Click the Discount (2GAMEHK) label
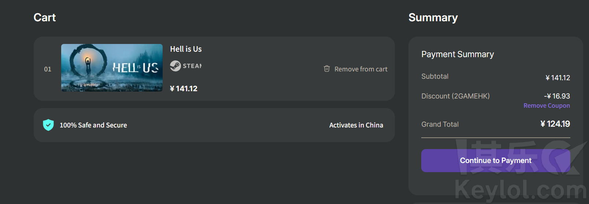589x204 pixels. point(455,96)
